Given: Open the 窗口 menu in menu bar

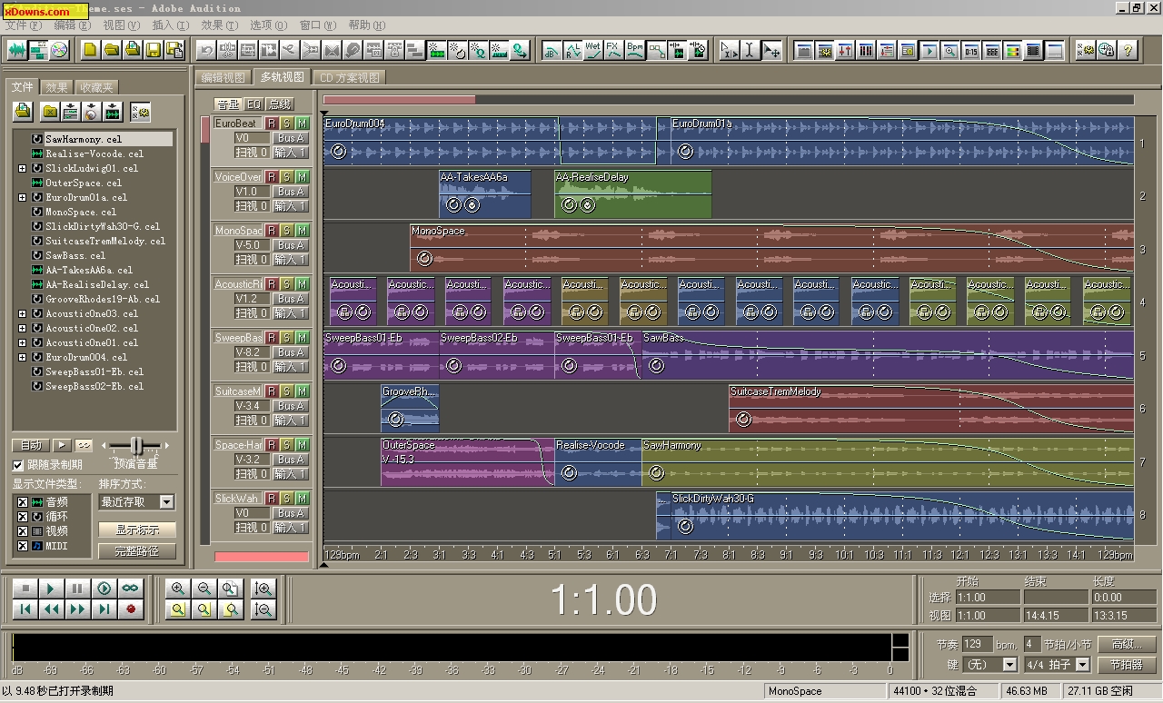Looking at the screenshot, I should [317, 25].
